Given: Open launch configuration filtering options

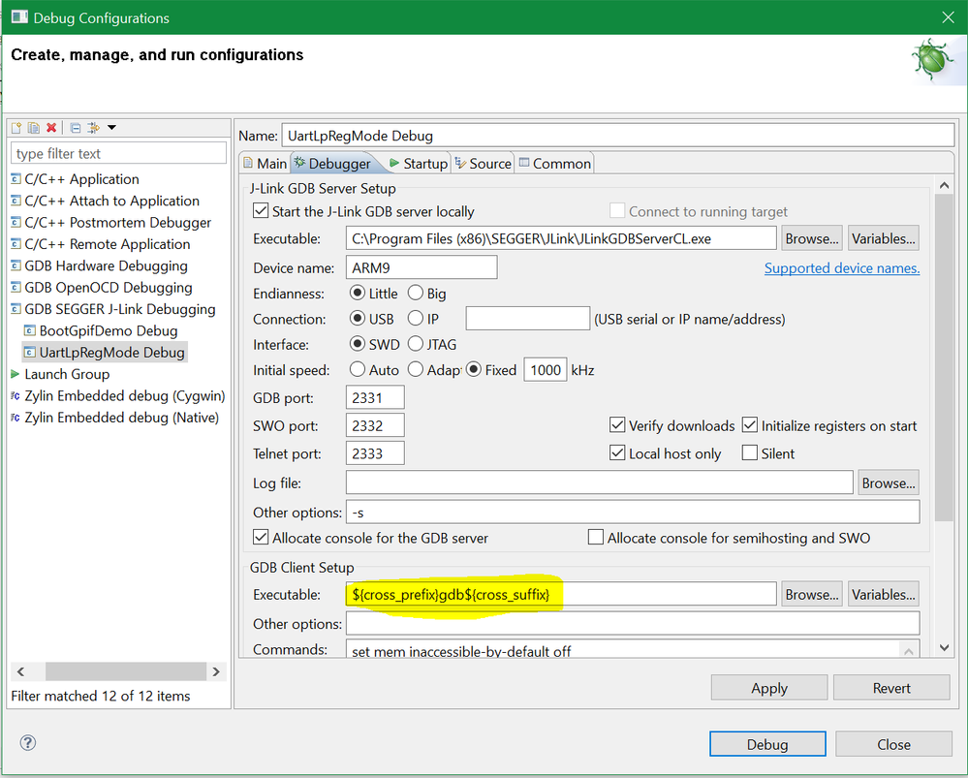Looking at the screenshot, I should coord(95,127).
